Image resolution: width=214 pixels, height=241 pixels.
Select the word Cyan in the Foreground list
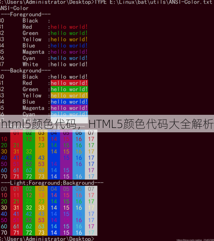(x=29, y=58)
